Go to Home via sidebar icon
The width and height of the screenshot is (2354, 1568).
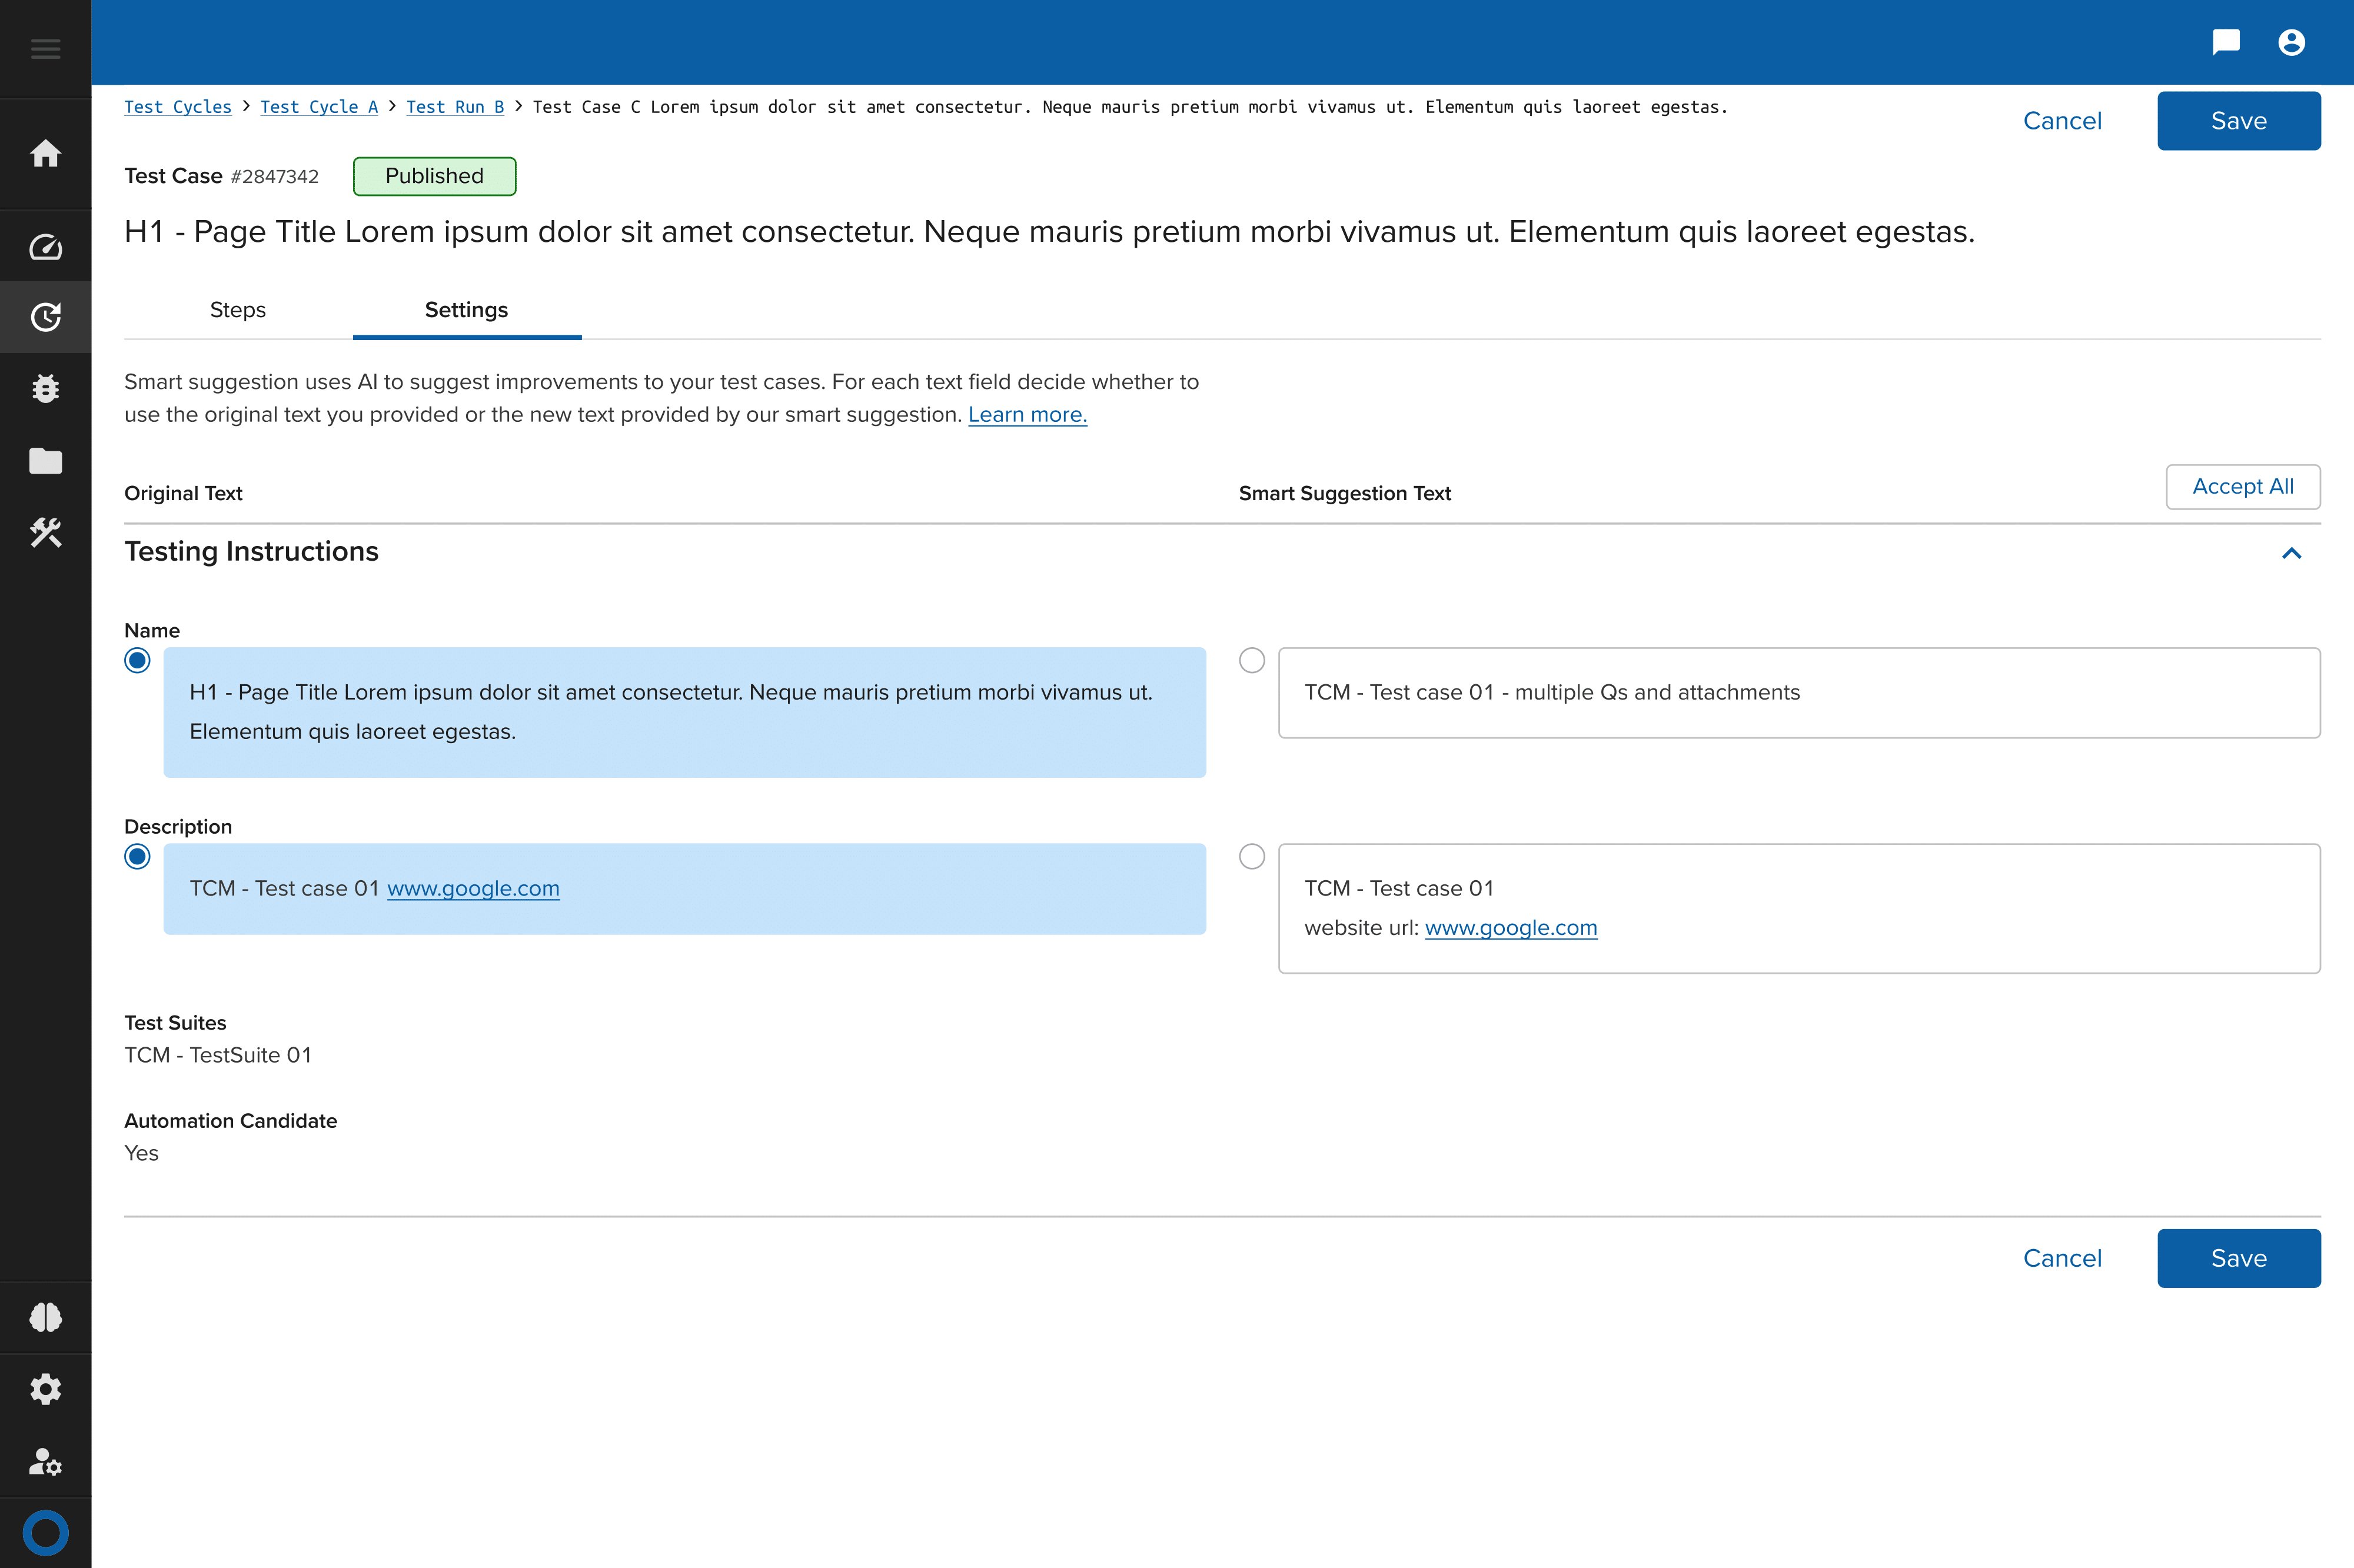[x=45, y=153]
